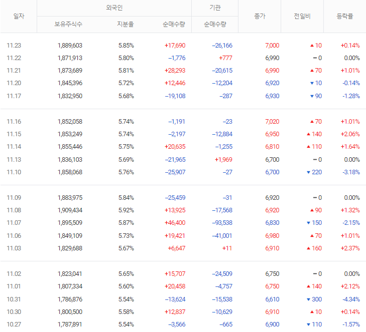Select the date cell 11.13
Viewport: 366px width, 332px height.
[x=14, y=160]
